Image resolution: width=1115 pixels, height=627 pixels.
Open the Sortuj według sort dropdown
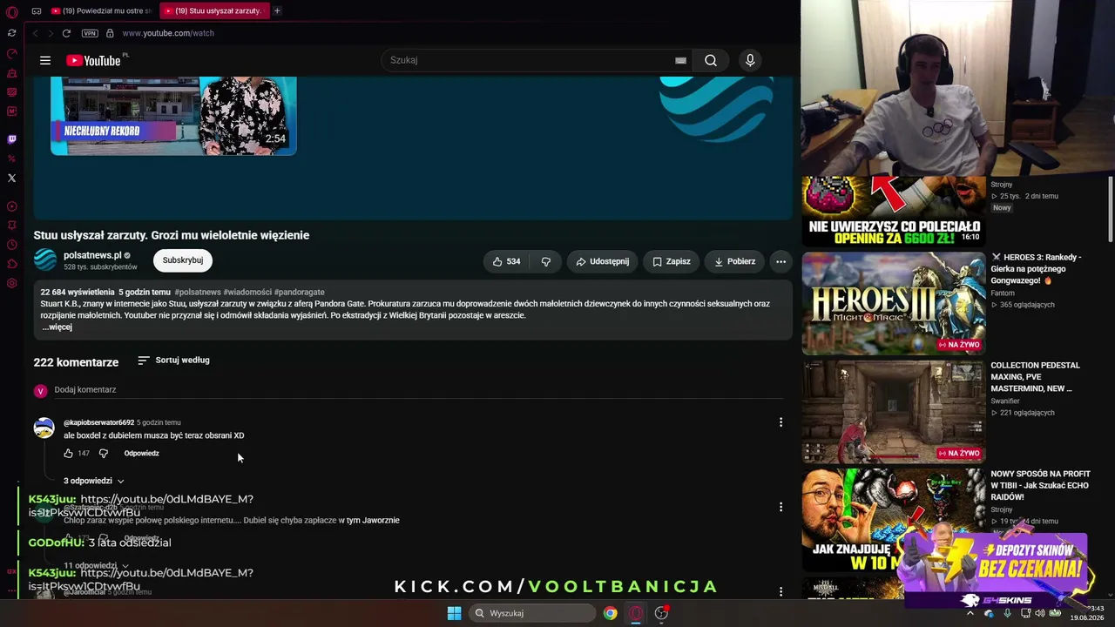pyautogui.click(x=173, y=361)
